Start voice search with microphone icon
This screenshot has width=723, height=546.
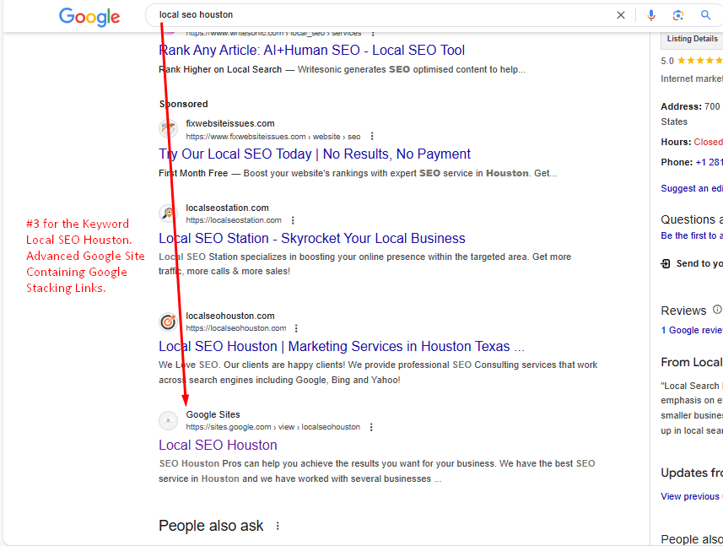pos(650,15)
